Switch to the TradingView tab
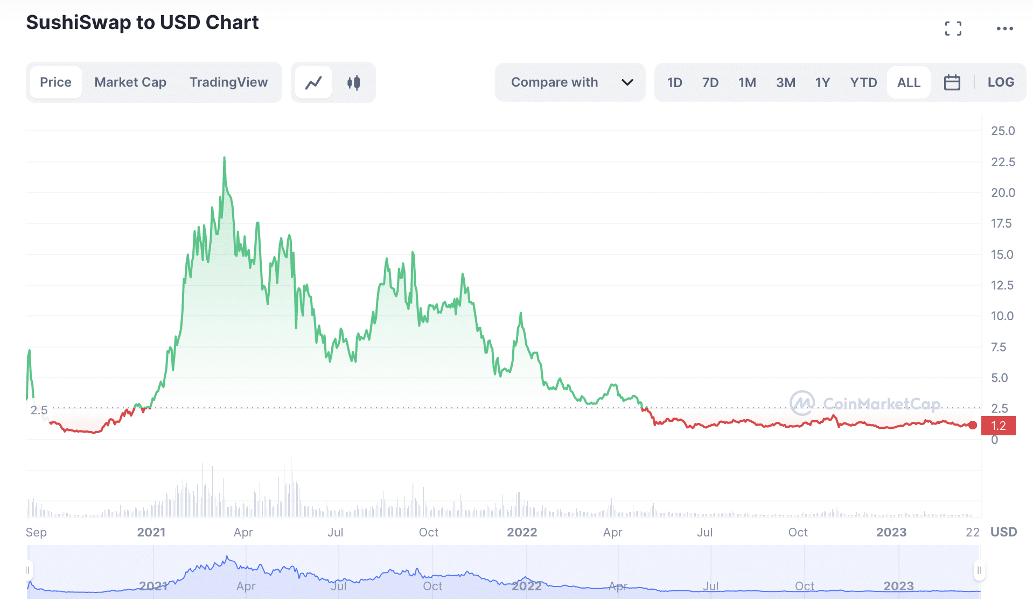Viewport: 1033px width, 608px height. 228,82
